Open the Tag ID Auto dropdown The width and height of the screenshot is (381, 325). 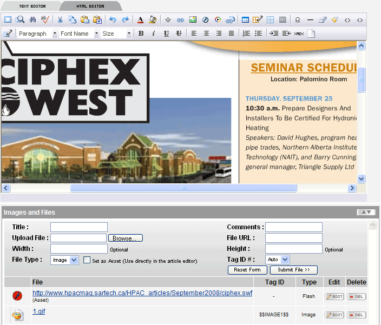(x=278, y=260)
